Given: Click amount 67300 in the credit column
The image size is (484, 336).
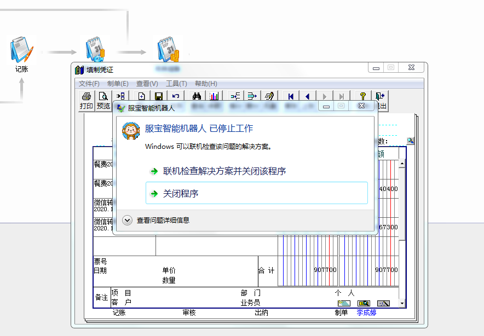Looking at the screenshot, I should coord(388,227).
